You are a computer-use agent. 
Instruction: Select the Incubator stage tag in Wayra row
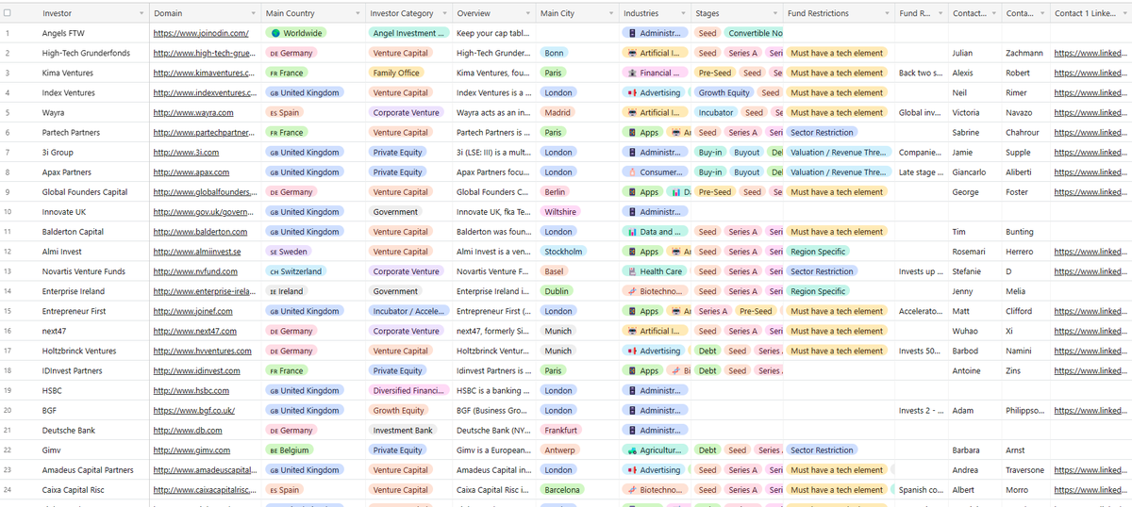coord(716,112)
